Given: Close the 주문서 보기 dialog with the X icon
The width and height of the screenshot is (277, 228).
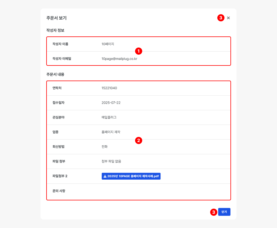Looking at the screenshot, I should pos(228,18).
